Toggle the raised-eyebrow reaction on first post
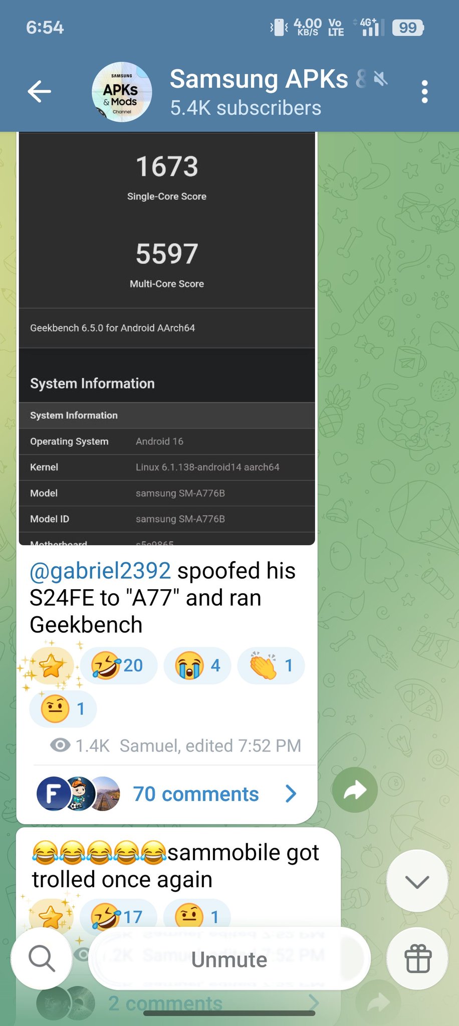This screenshot has width=459, height=1026. pos(63,709)
